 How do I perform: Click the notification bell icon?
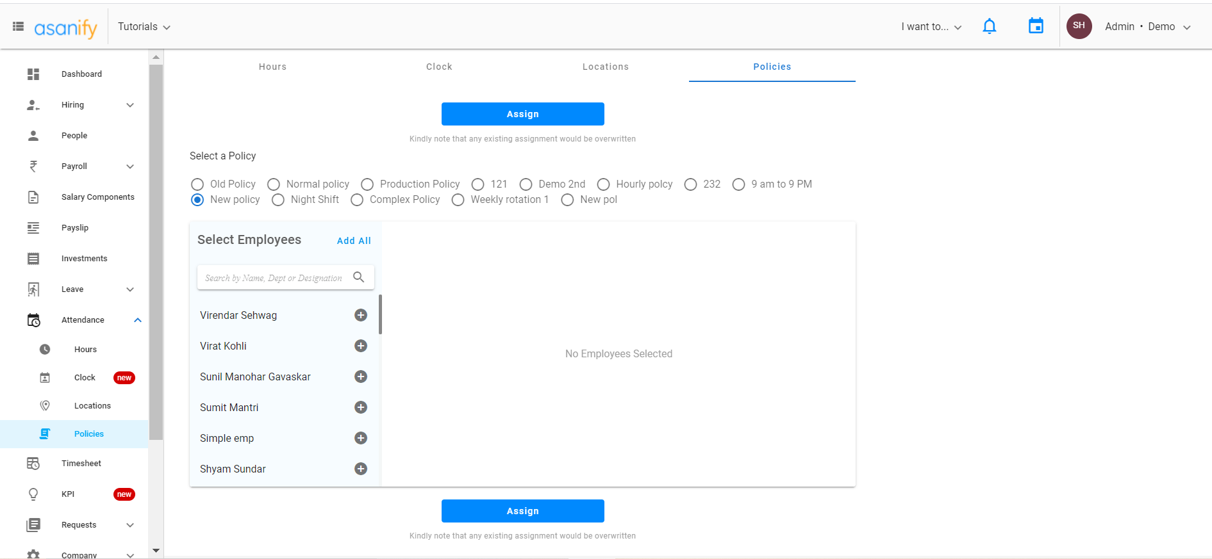pos(990,26)
